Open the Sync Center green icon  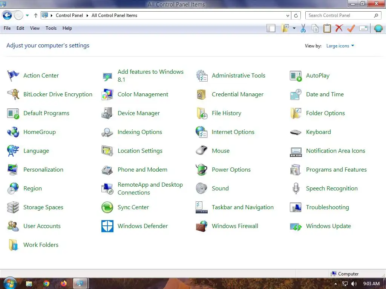pos(107,207)
